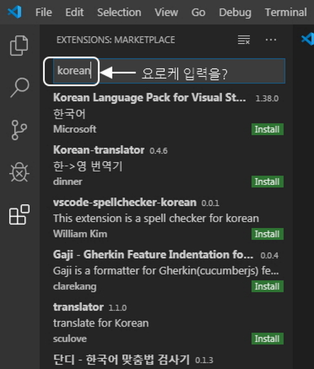314x369 pixels.
Task: Open the Source Control view
Action: coord(19,130)
